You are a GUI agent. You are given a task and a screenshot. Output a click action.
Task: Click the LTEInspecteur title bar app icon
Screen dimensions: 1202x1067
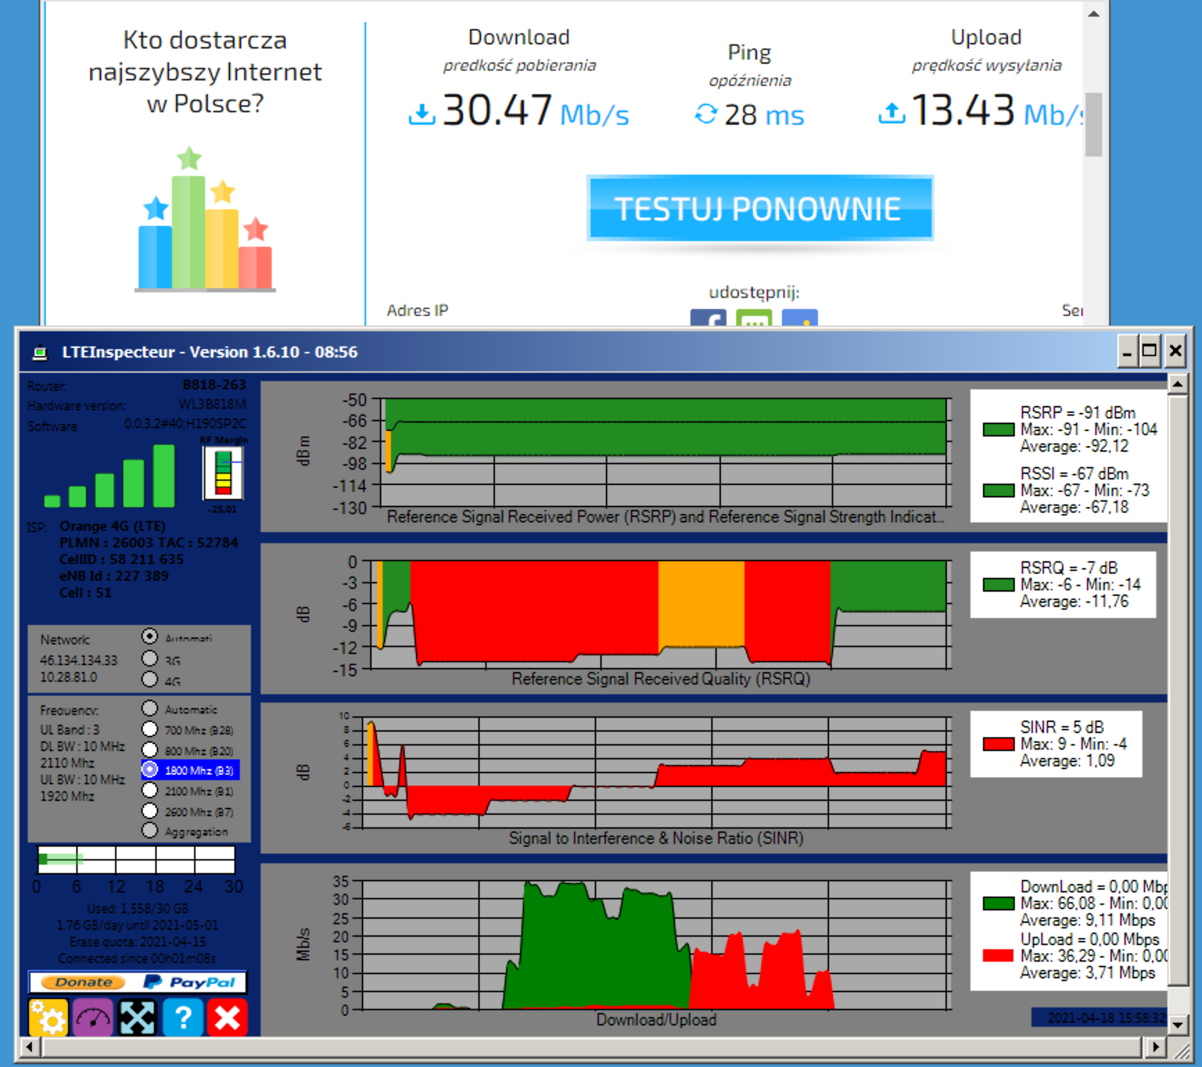coord(40,352)
